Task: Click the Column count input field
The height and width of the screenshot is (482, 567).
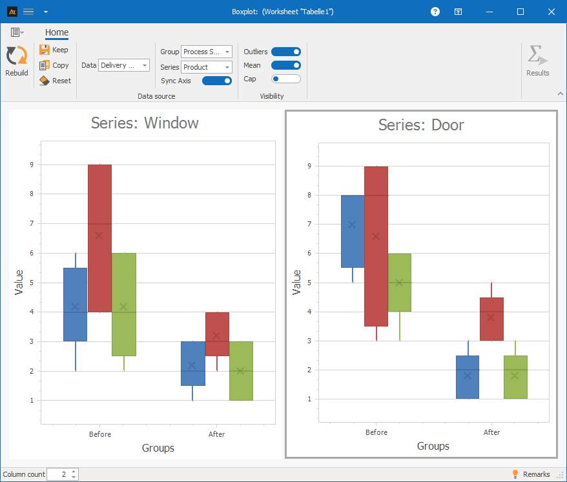Action: (x=58, y=474)
